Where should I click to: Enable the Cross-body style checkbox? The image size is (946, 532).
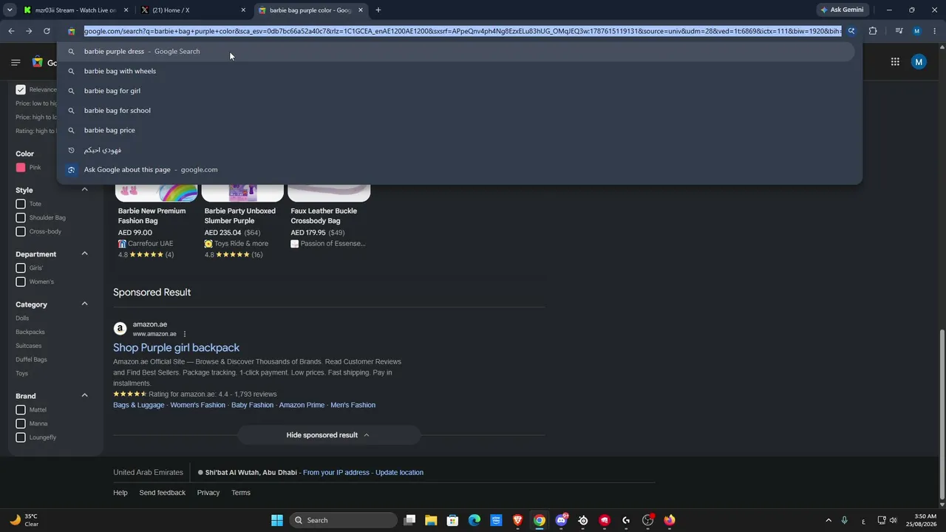click(x=21, y=232)
